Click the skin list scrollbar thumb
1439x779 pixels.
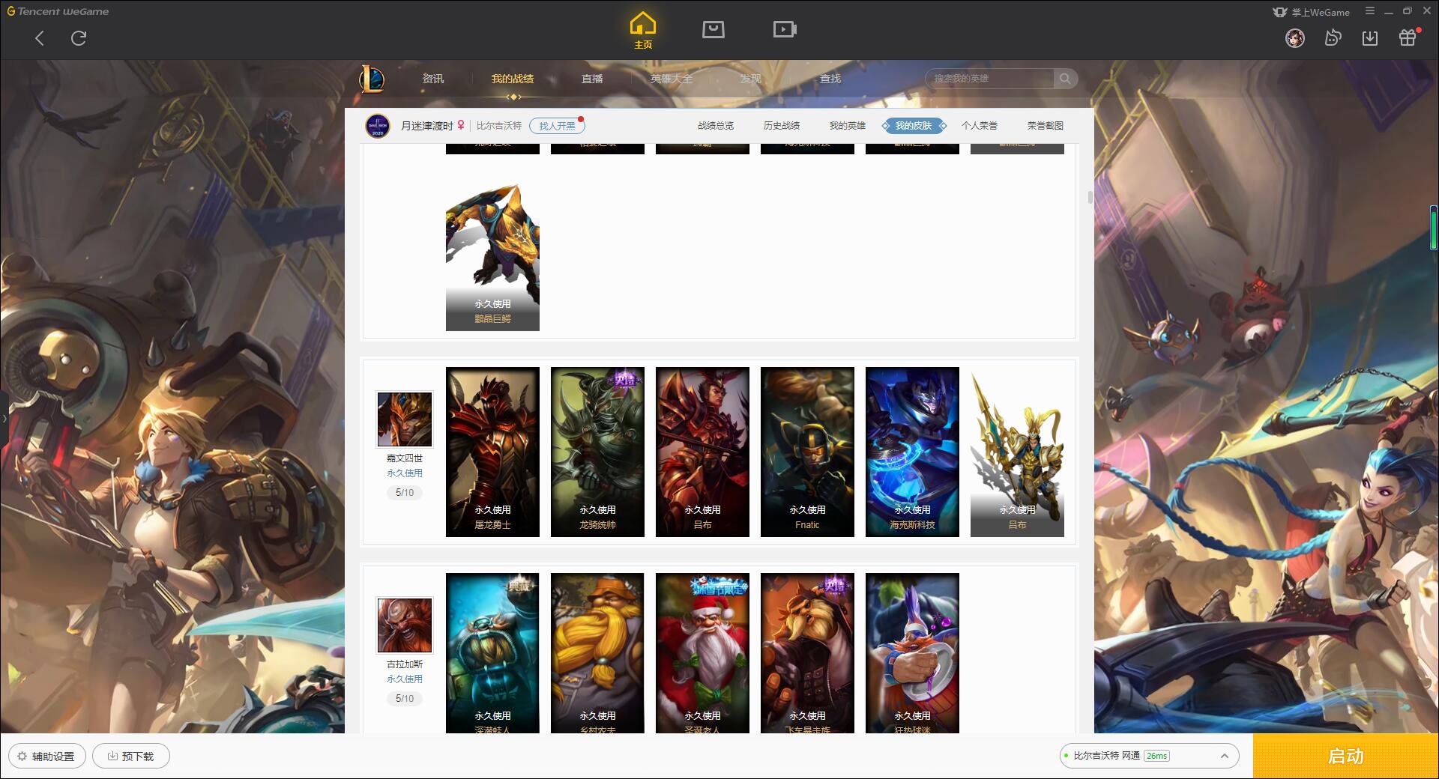pos(1090,198)
